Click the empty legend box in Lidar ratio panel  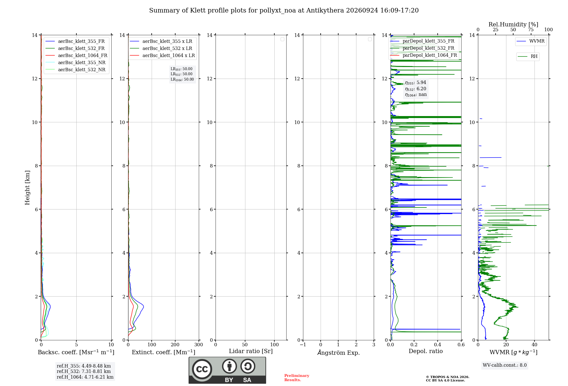(282, 39)
